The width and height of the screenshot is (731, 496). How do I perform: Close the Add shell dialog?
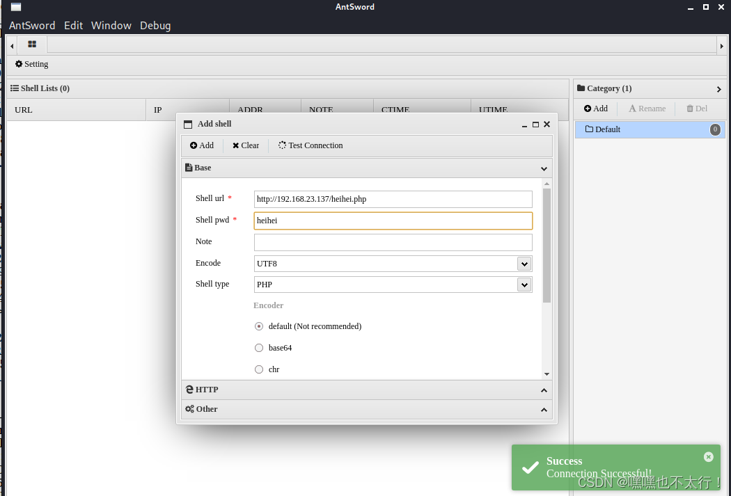547,125
